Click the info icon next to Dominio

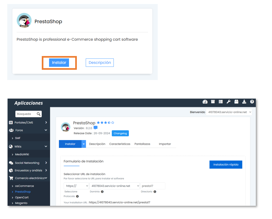tap(102, 192)
